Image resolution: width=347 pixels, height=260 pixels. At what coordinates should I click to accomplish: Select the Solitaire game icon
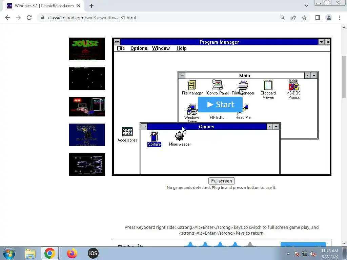[x=154, y=138]
